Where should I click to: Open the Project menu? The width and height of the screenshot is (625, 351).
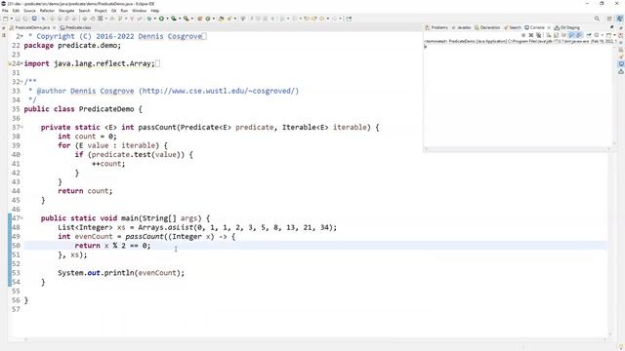101,11
